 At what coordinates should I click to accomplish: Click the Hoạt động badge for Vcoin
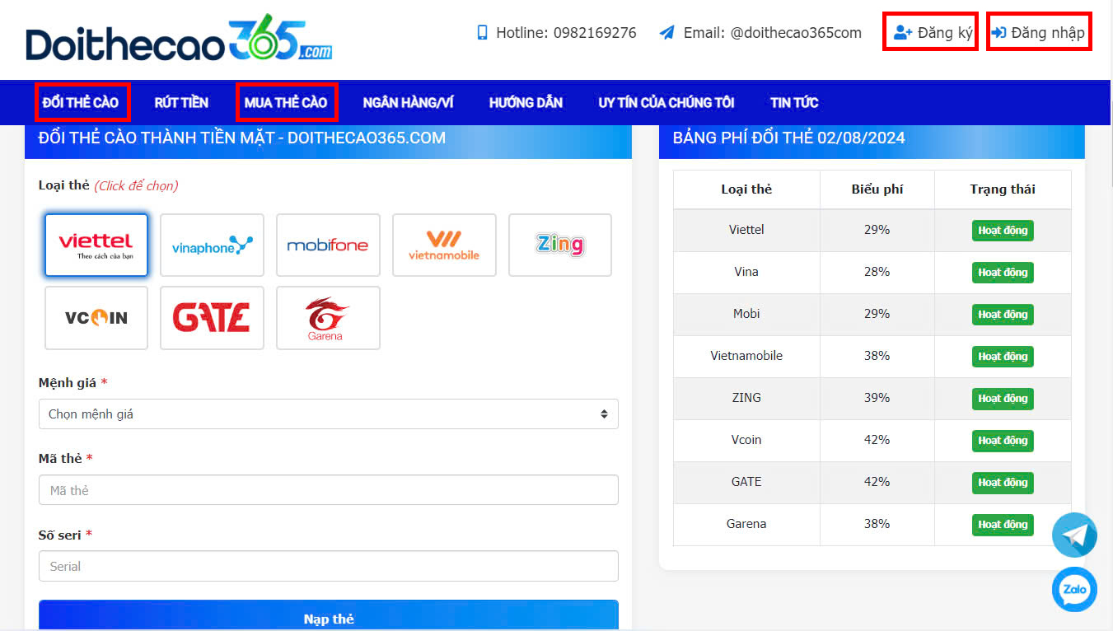coord(1003,441)
